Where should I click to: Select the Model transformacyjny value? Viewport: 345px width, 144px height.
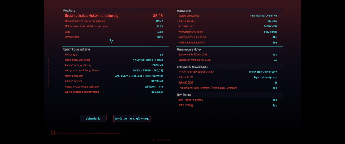[x=263, y=72]
